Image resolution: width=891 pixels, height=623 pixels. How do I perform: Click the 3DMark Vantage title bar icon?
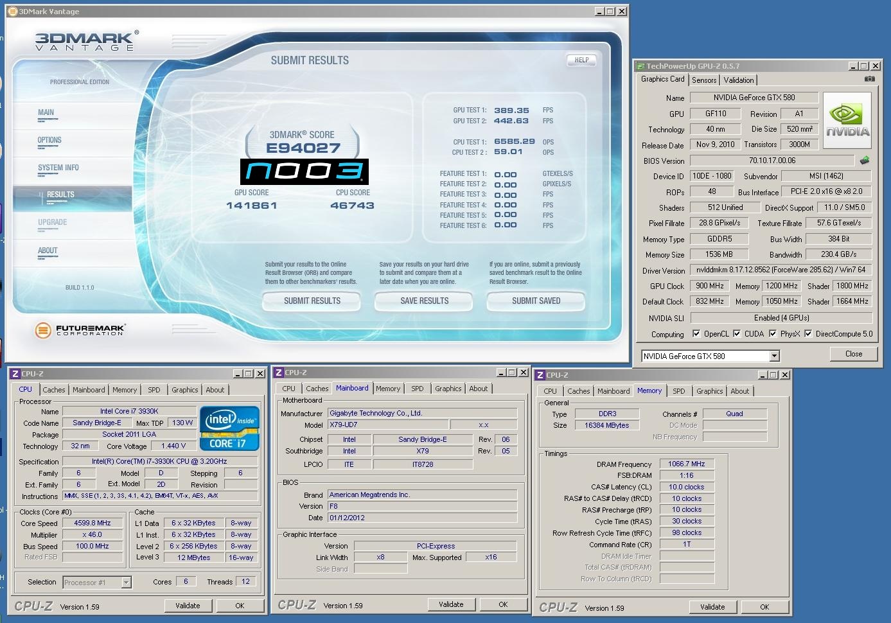[x=12, y=12]
